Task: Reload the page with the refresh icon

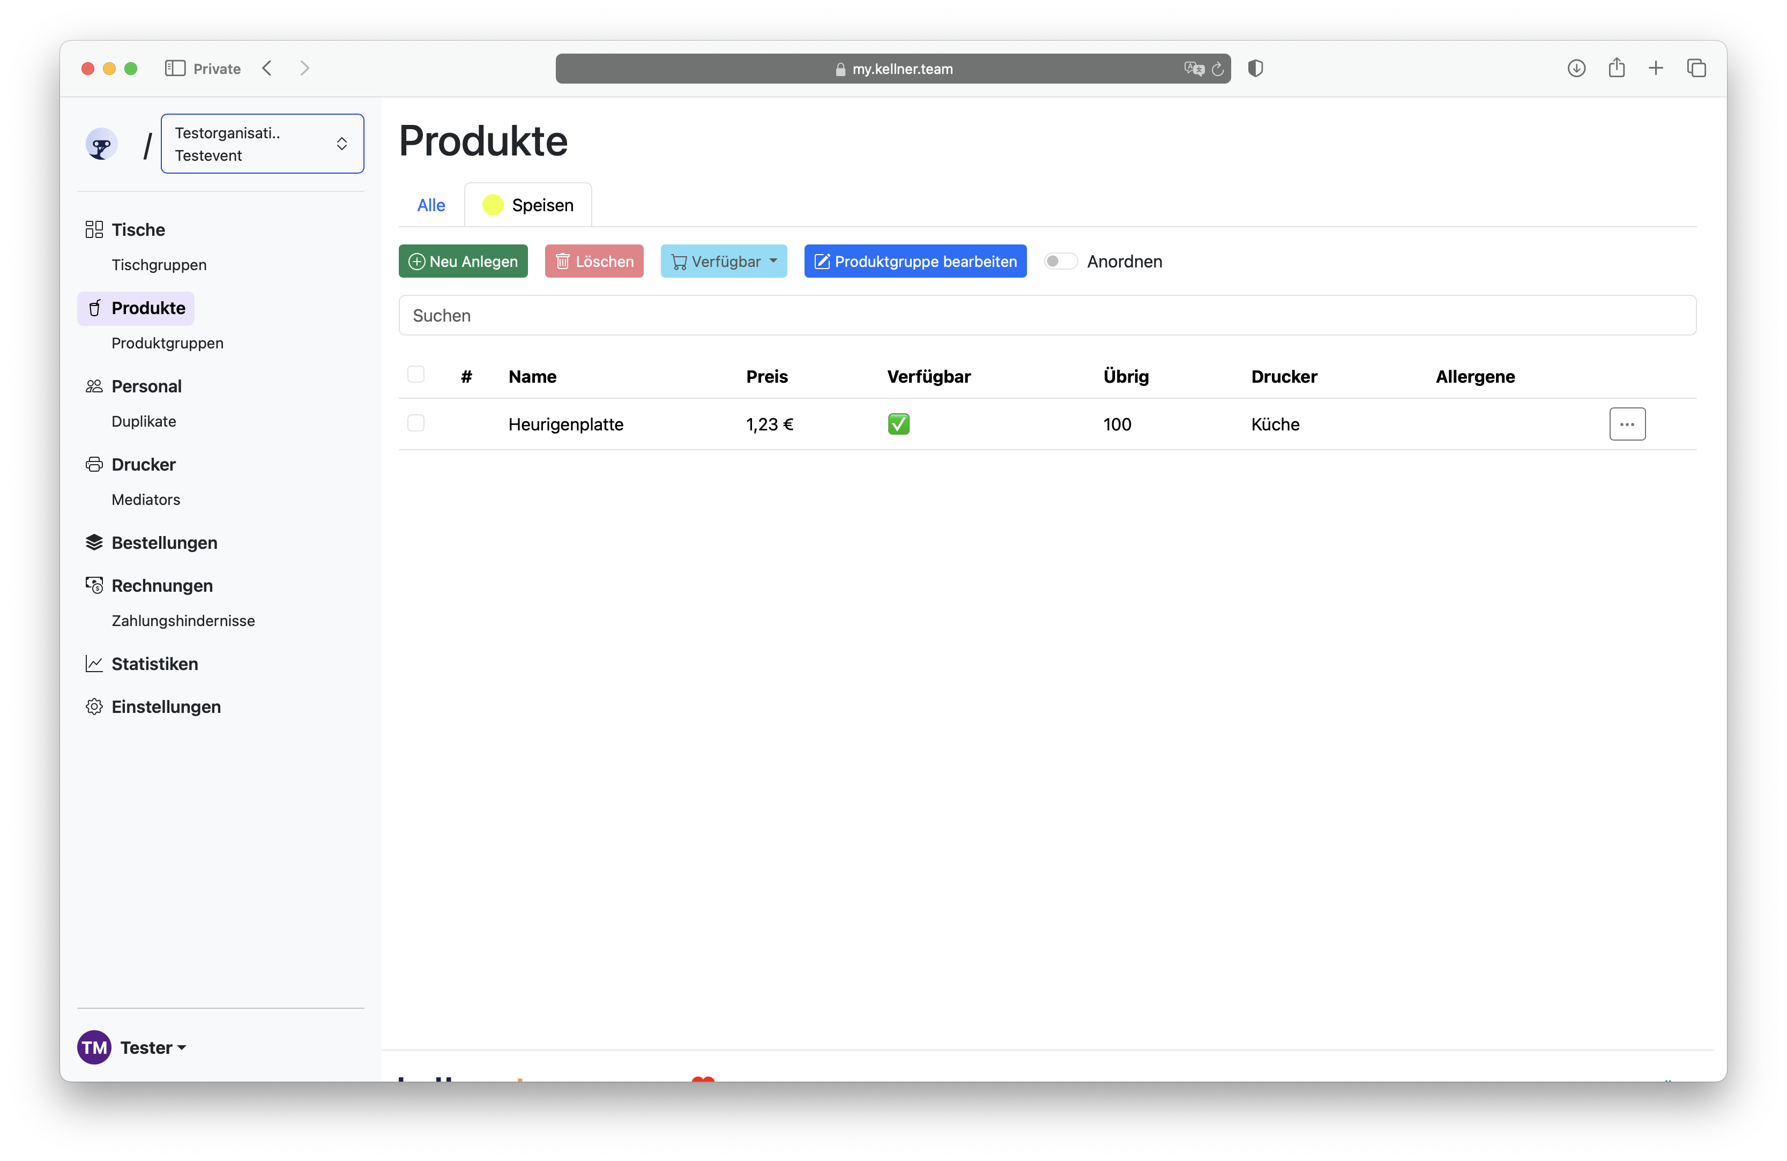Action: click(x=1217, y=68)
